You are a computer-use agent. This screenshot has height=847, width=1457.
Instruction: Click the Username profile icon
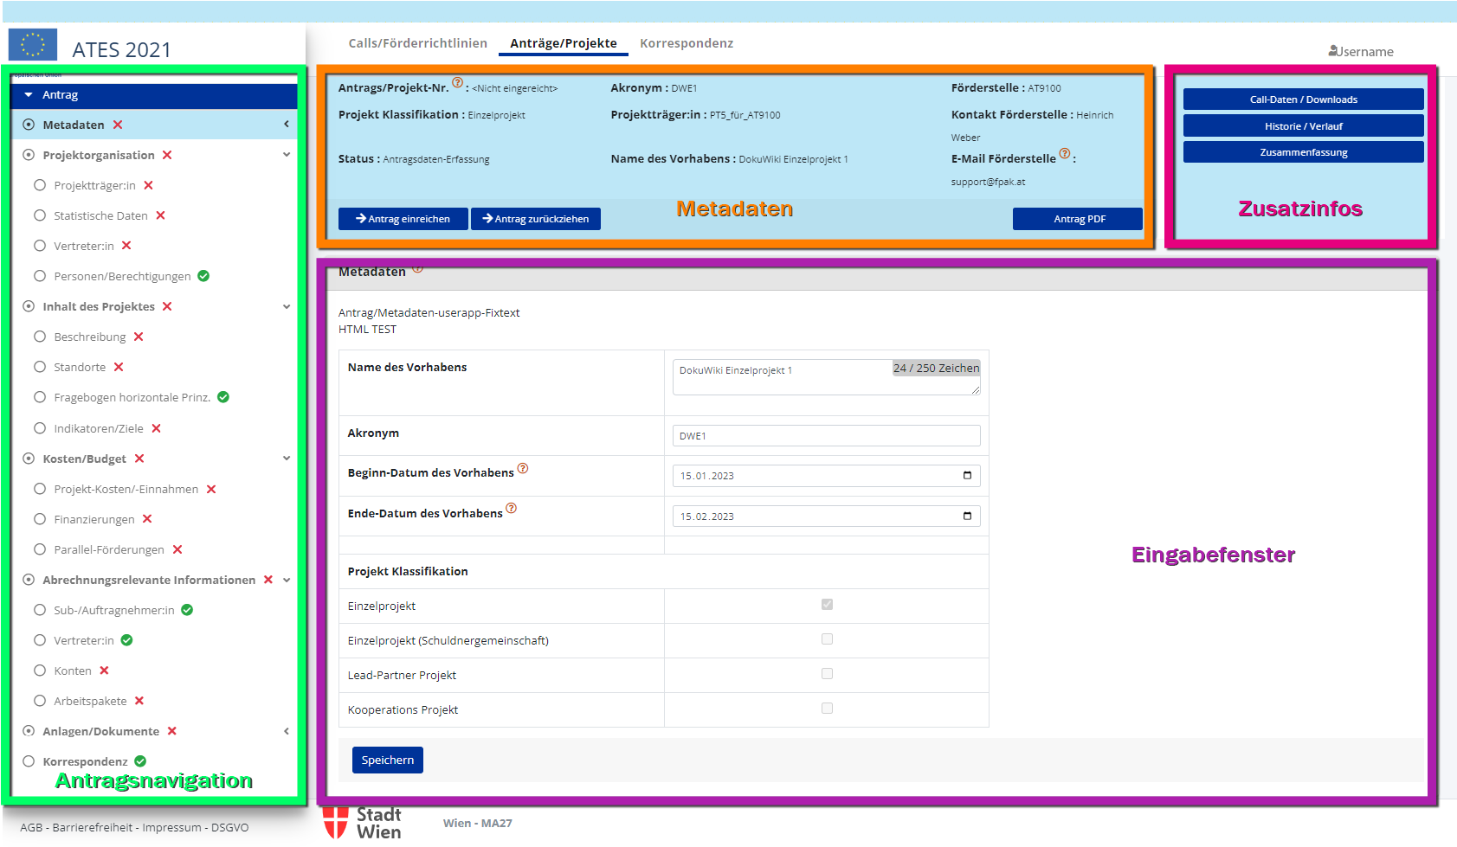[1333, 51]
